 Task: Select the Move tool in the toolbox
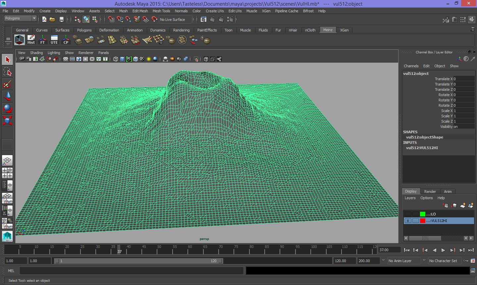coord(7,96)
